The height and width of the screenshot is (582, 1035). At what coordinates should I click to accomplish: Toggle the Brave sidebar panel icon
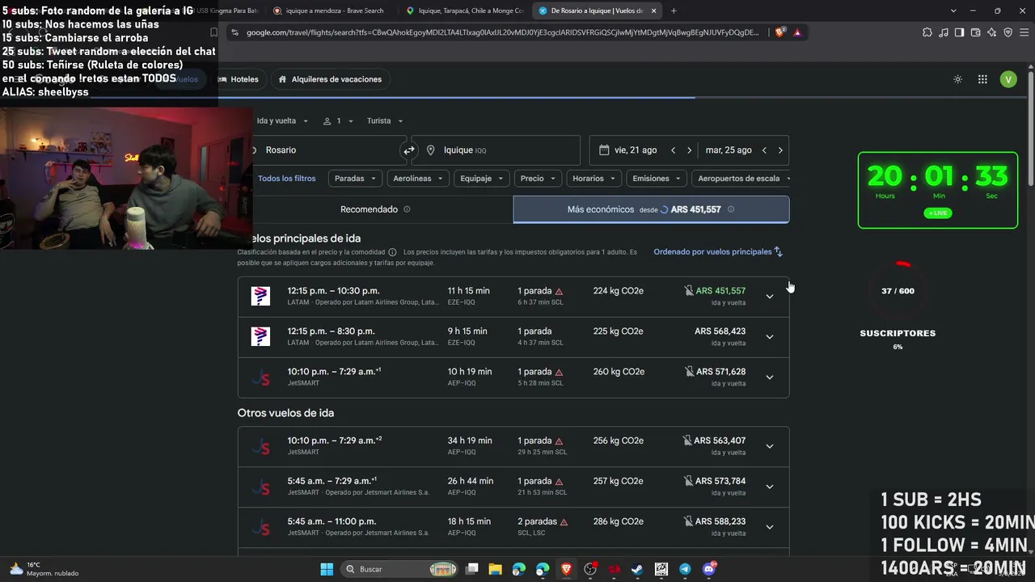pyautogui.click(x=959, y=32)
